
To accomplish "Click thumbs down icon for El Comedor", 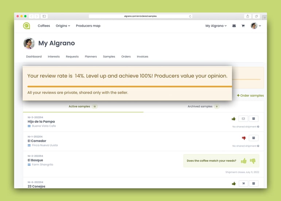I will pos(244,138).
